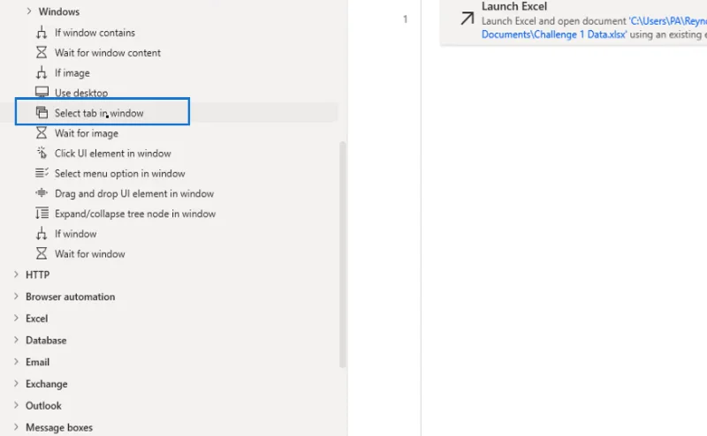
Task: Choose 'Select menu option in window' label
Action: pyautogui.click(x=120, y=173)
